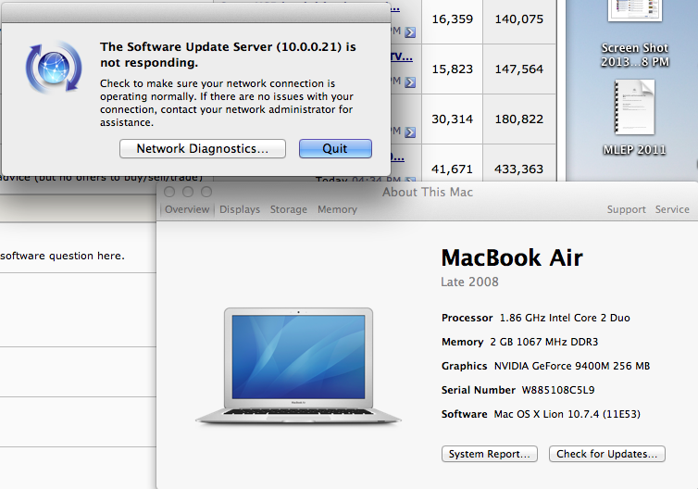Click the 147,564 posts cell
Image resolution: width=698 pixels, height=489 pixels.
point(519,69)
